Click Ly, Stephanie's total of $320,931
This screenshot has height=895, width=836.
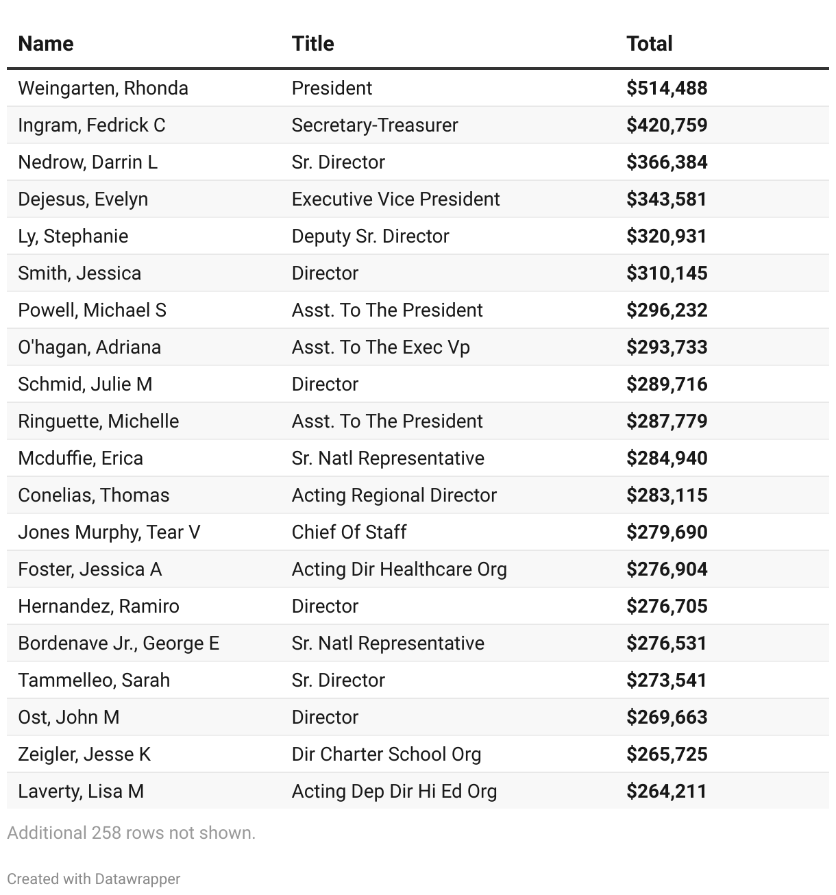click(x=666, y=236)
